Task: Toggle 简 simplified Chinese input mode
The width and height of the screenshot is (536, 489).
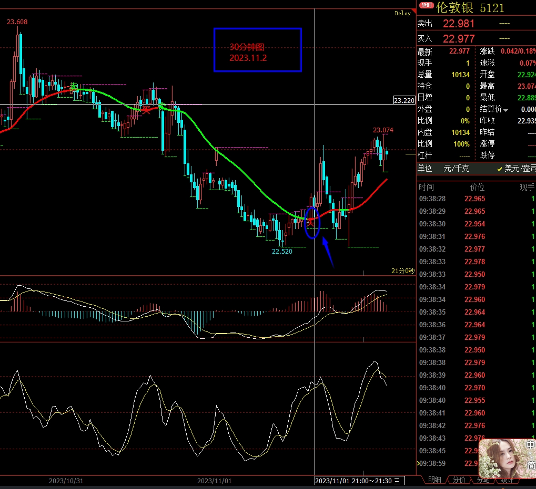Action: [531, 465]
